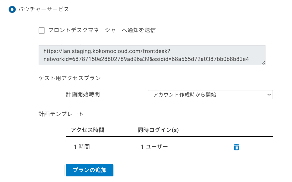Select the 1 時間 access time cell
The width and height of the screenshot is (292, 182).
[82, 147]
